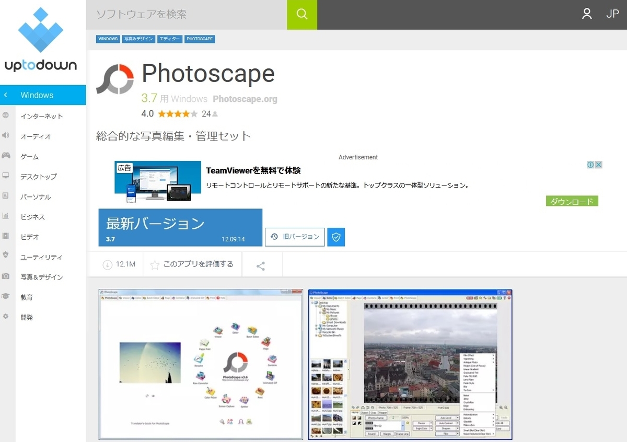This screenshot has height=442, width=627.
Task: Toggle the rating star next to このアプリを評価する
Action: pos(154,265)
